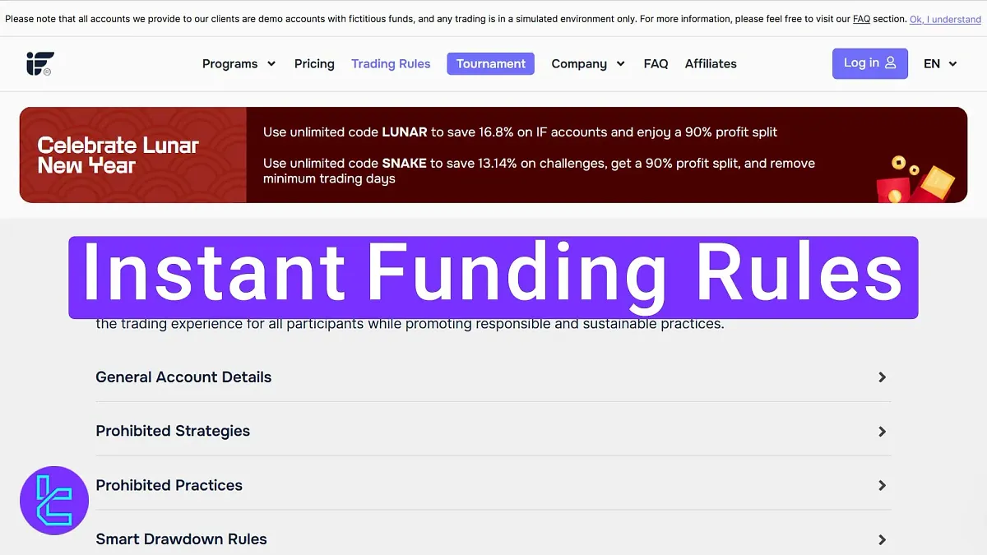Open the Programs dropdown
Screen dimensions: 987x555
239,63
